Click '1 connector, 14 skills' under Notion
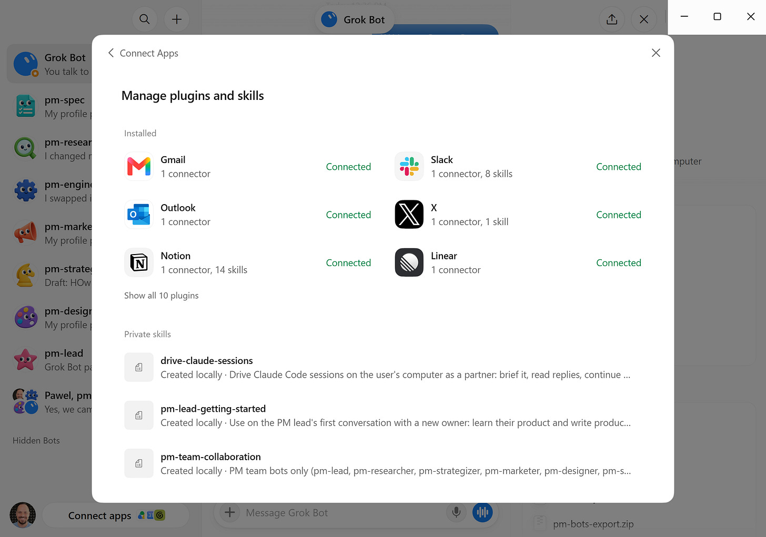The width and height of the screenshot is (766, 537). tap(204, 270)
